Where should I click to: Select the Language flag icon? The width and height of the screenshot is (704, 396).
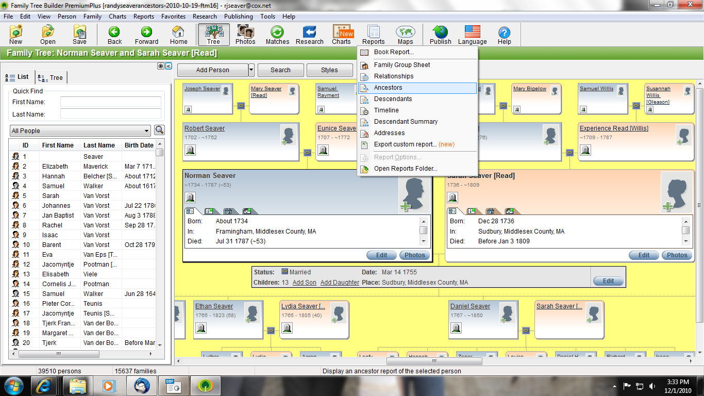pyautogui.click(x=472, y=35)
